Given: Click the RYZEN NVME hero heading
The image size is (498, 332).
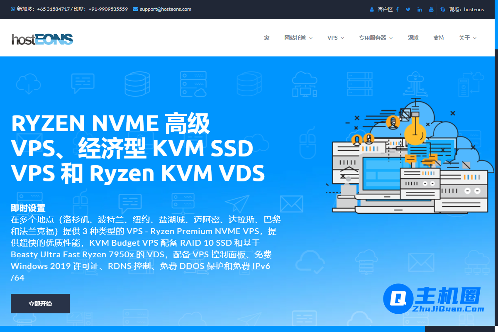Looking at the screenshot, I should [x=138, y=149].
